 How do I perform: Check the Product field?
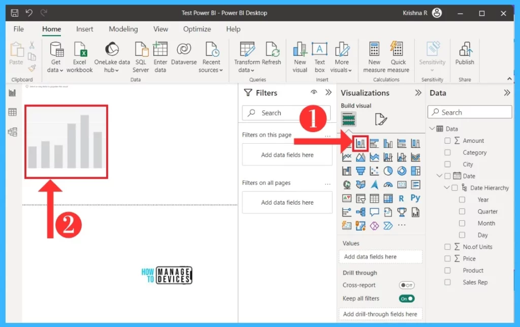[x=447, y=270]
